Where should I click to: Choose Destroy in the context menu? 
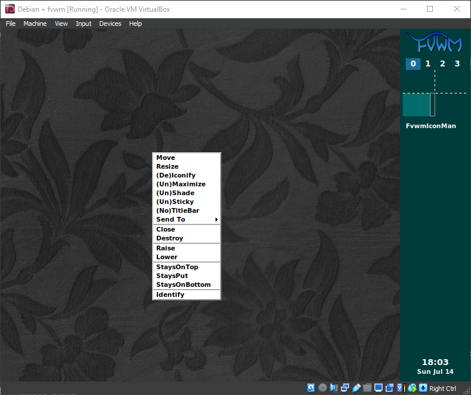pos(170,238)
